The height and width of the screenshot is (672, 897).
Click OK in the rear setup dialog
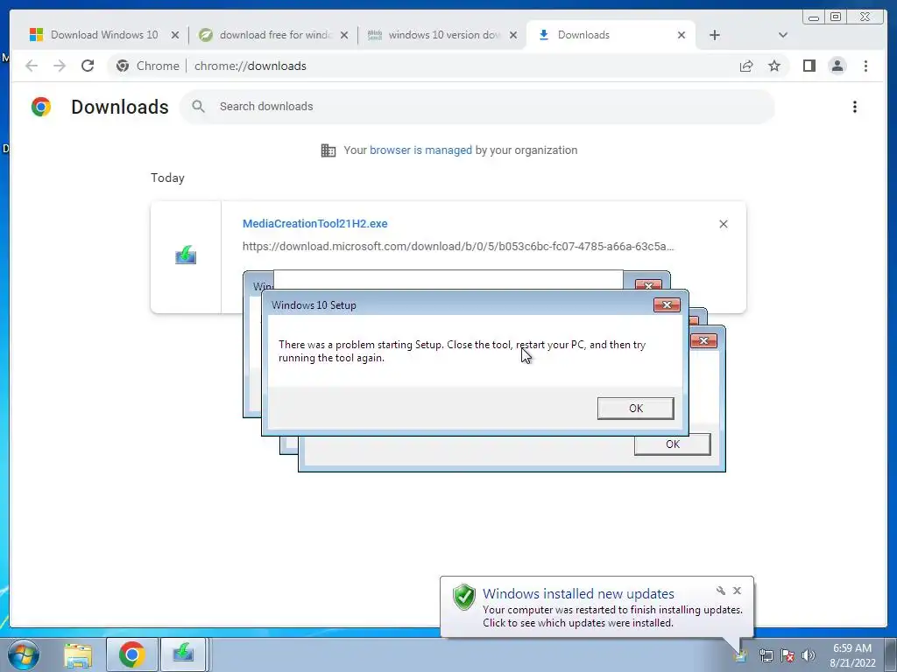(x=672, y=444)
